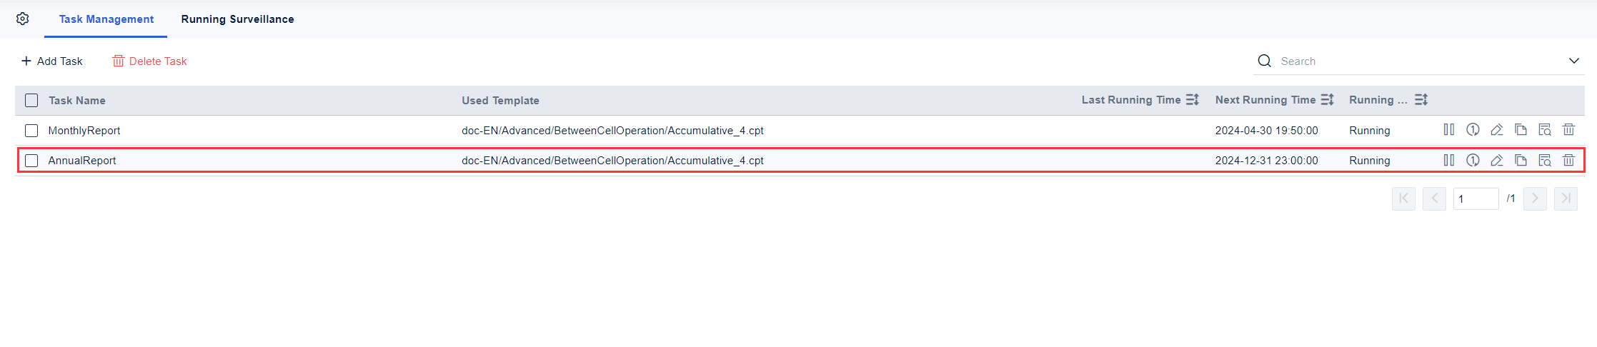Check the AnnualReport row checkbox
The height and width of the screenshot is (347, 1597).
(x=31, y=161)
